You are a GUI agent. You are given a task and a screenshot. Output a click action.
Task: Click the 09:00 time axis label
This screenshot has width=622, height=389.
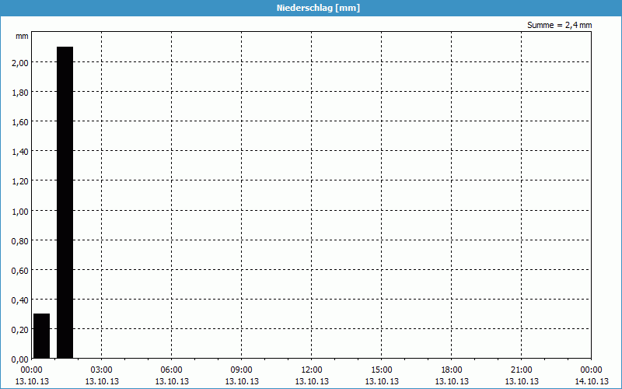click(242, 370)
